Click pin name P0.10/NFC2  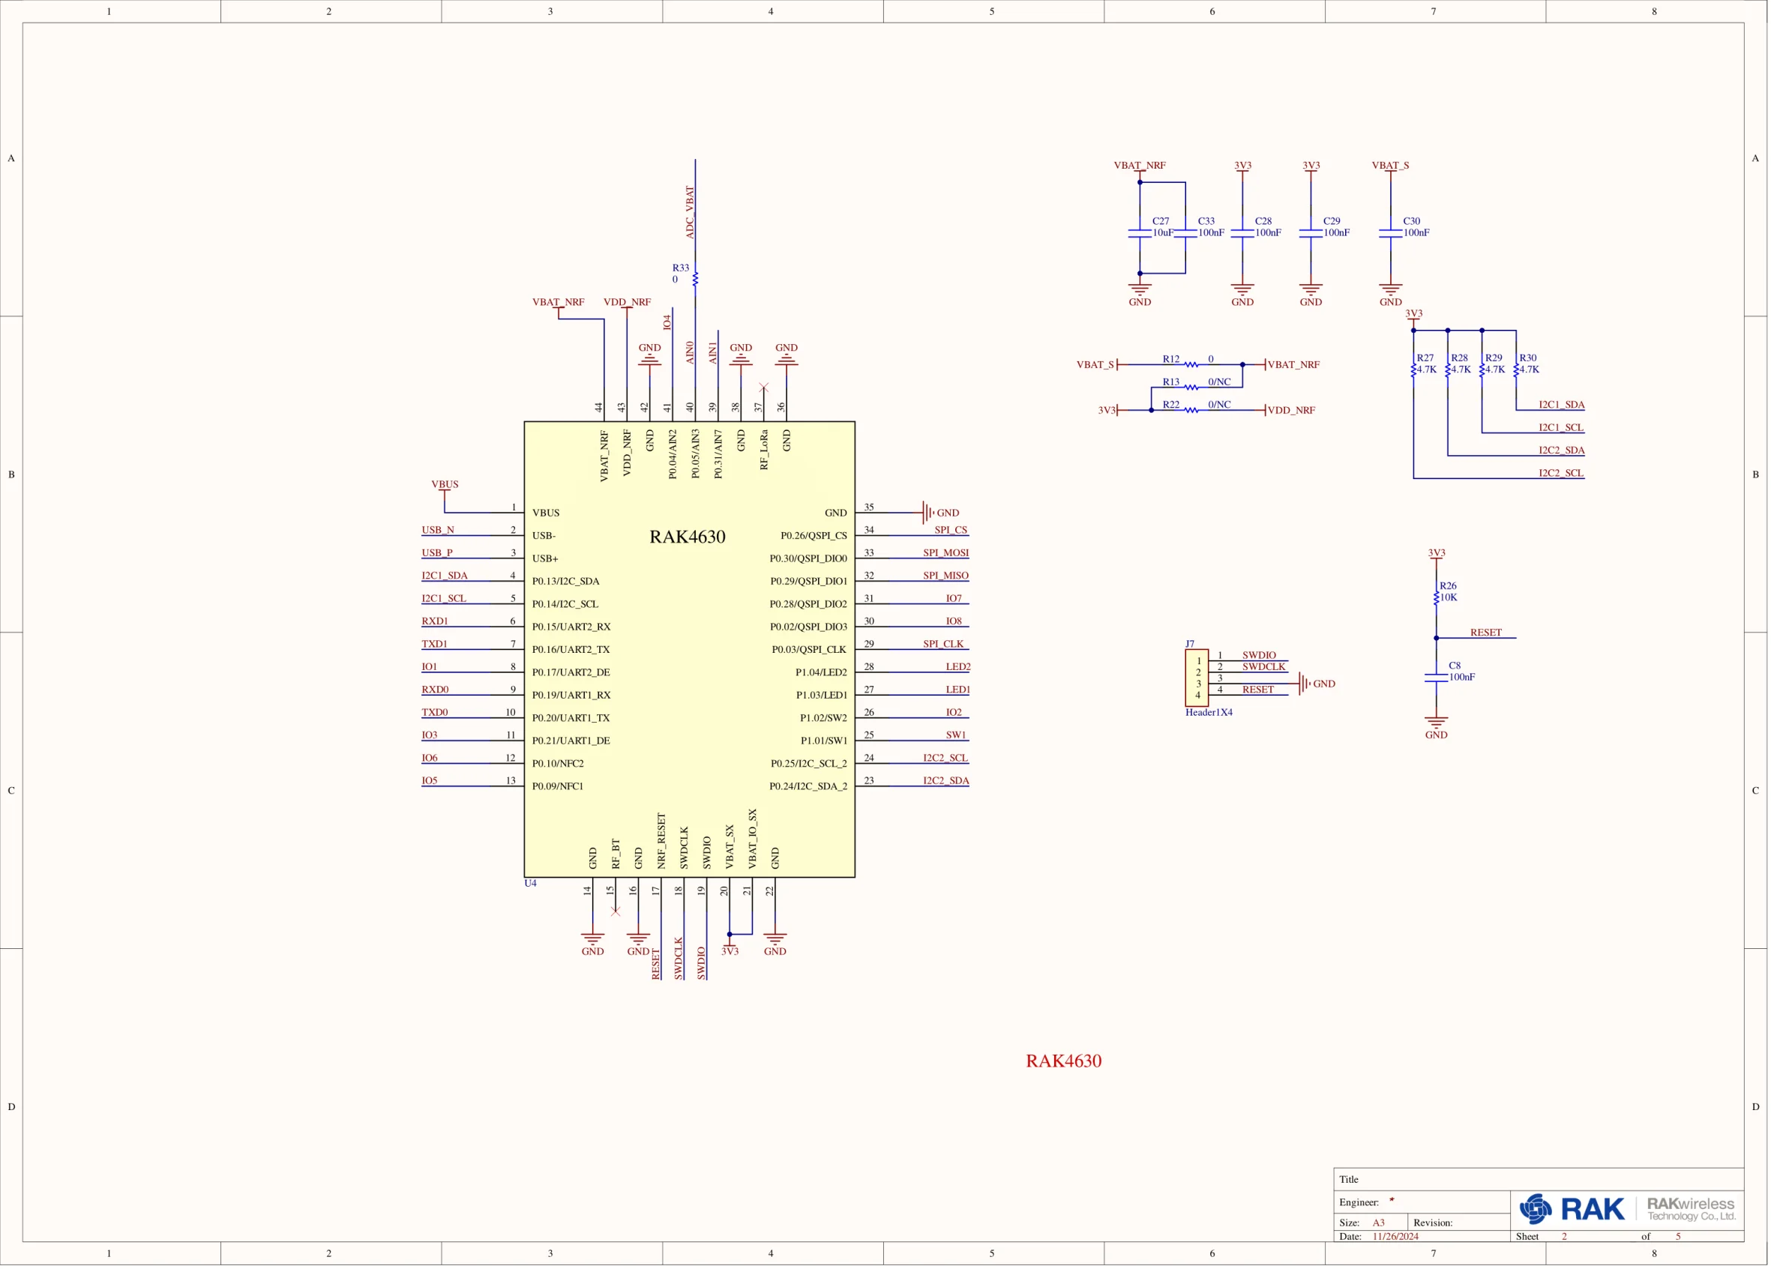pos(558,763)
